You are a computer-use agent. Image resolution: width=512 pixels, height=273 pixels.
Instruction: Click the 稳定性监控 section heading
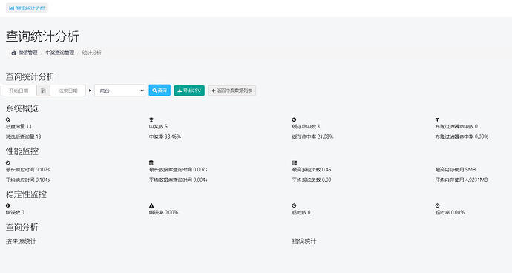pyautogui.click(x=26, y=194)
